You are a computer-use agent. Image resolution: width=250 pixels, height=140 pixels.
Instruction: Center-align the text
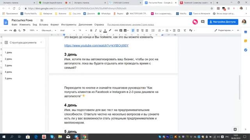click(137, 30)
